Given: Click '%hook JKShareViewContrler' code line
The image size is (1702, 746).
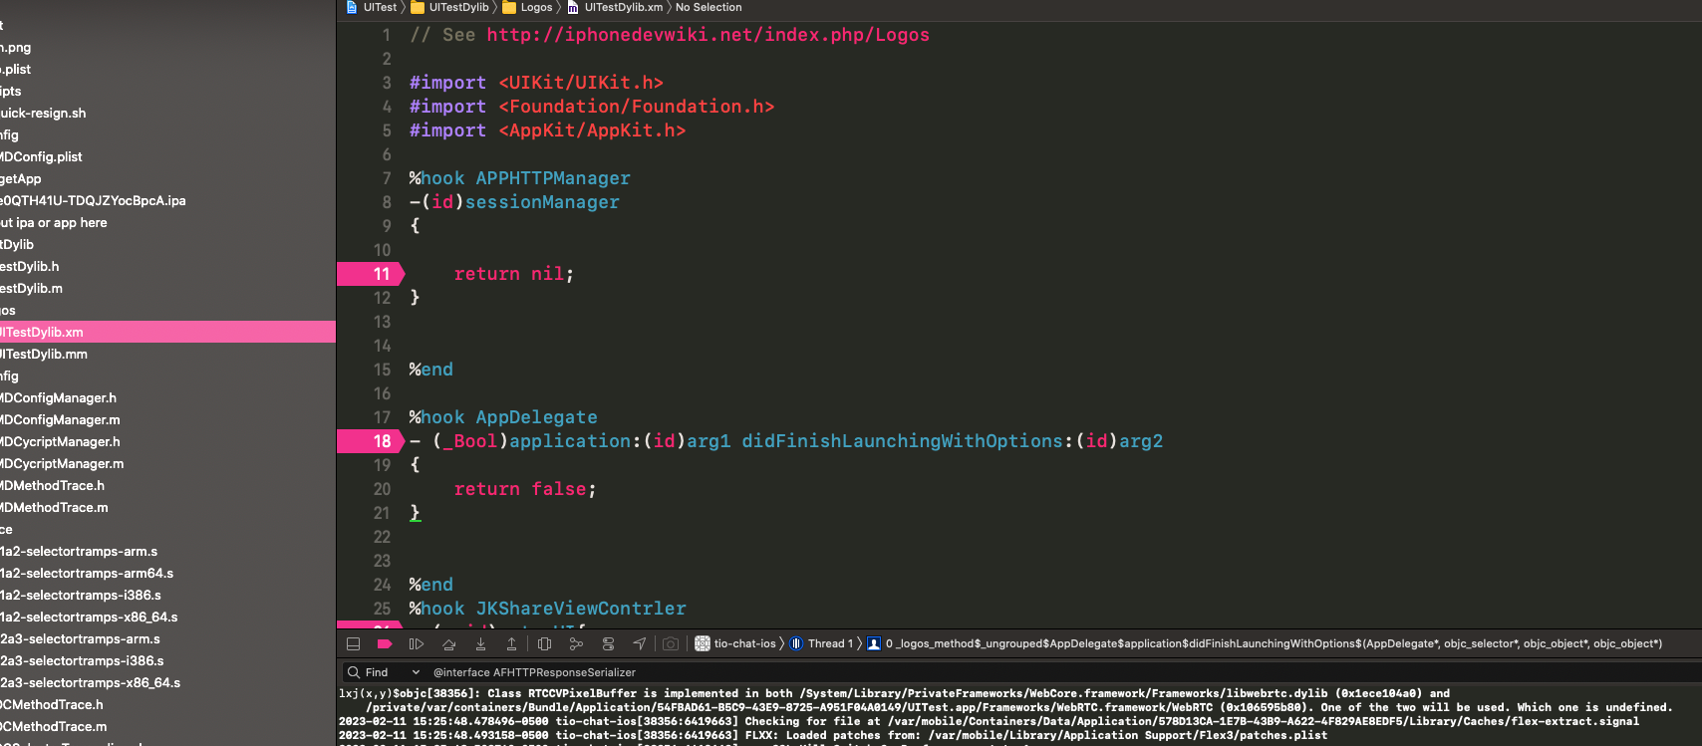Looking at the screenshot, I should coord(547,609).
